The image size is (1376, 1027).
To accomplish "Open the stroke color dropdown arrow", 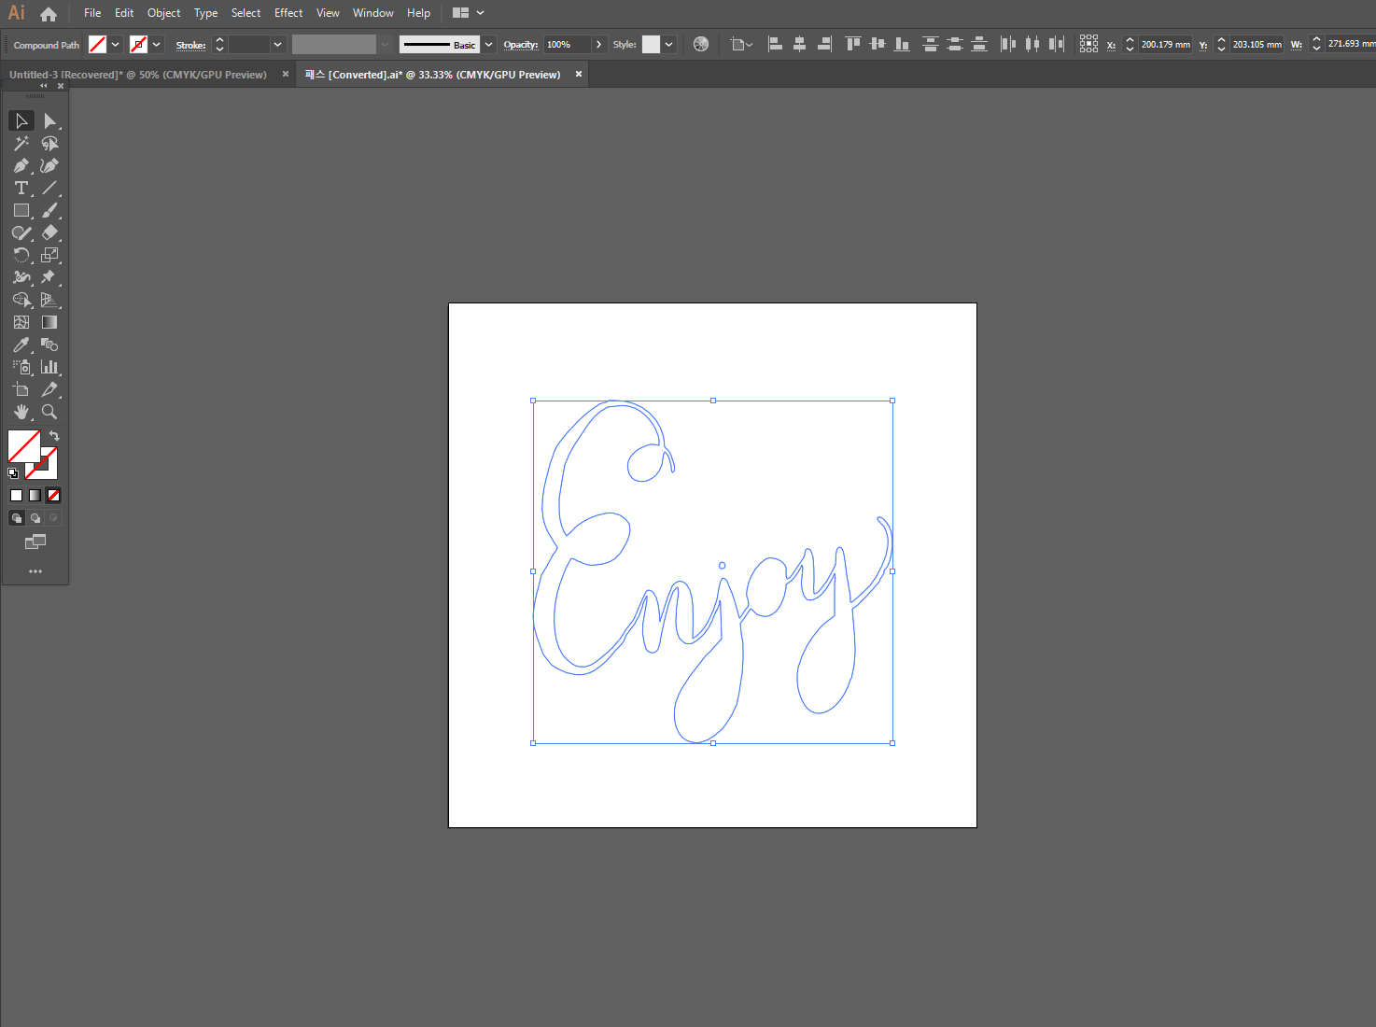I will pyautogui.click(x=157, y=44).
